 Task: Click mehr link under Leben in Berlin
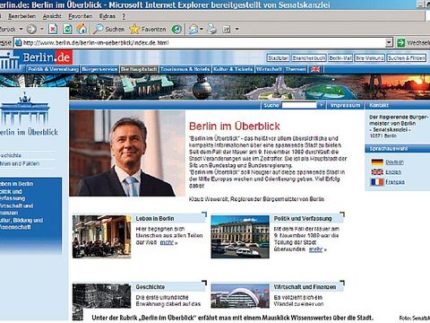coord(167,242)
